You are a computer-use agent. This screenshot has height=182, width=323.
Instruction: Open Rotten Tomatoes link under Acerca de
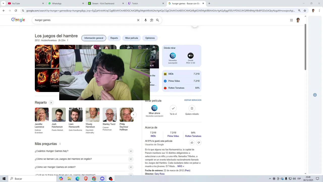tap(193, 136)
